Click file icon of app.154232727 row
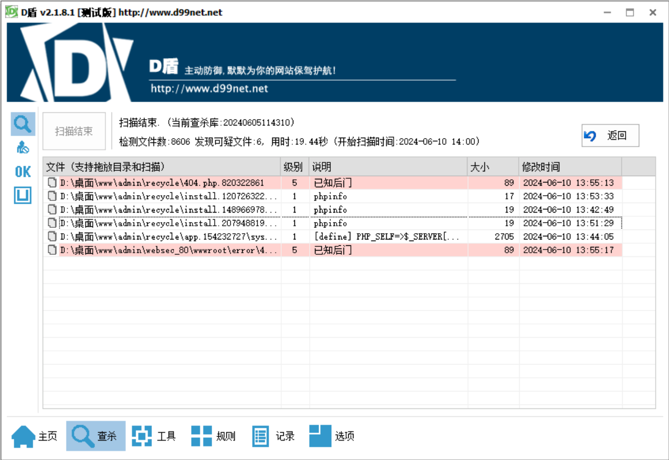Viewport: 669px width, 460px height. pyautogui.click(x=52, y=237)
